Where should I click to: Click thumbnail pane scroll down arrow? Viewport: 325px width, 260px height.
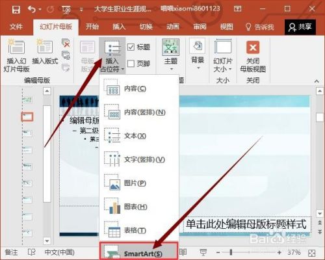click(47, 240)
